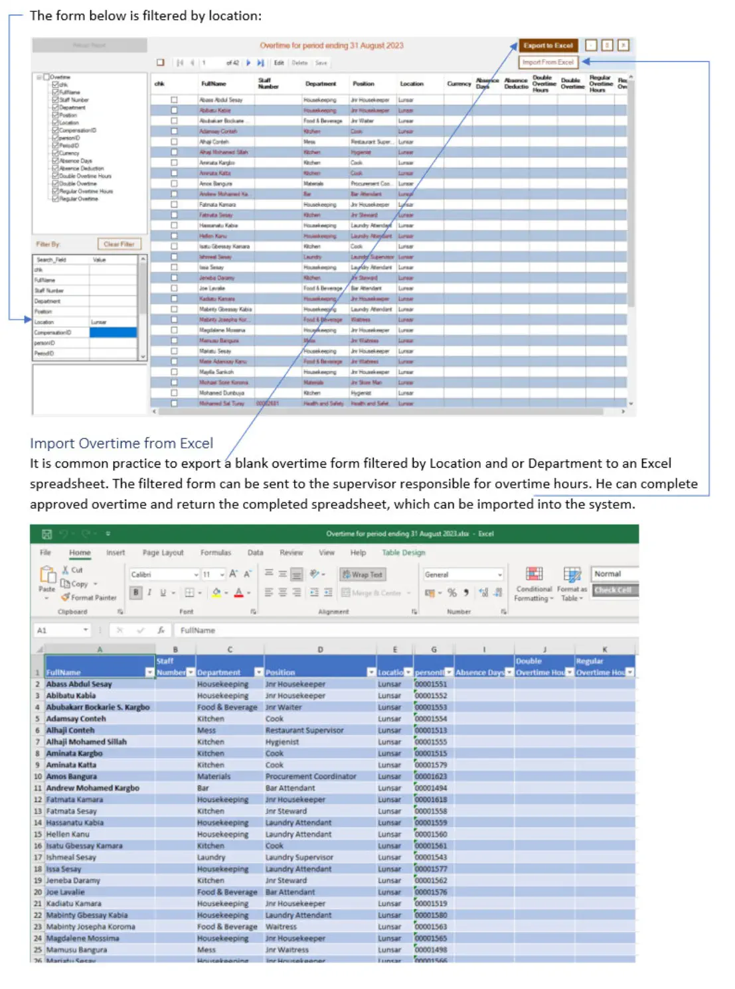Screen dimensions: 735x989
Task: Open the Department column filter dropdown
Action: [x=259, y=673]
